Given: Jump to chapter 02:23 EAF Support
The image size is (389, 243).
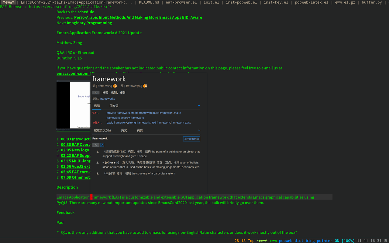Looking at the screenshot, I should click(x=76, y=156).
